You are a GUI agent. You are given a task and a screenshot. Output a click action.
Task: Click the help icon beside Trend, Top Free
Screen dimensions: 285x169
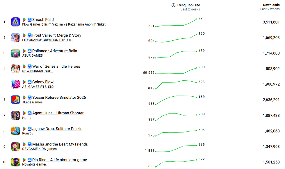pos(173,5)
